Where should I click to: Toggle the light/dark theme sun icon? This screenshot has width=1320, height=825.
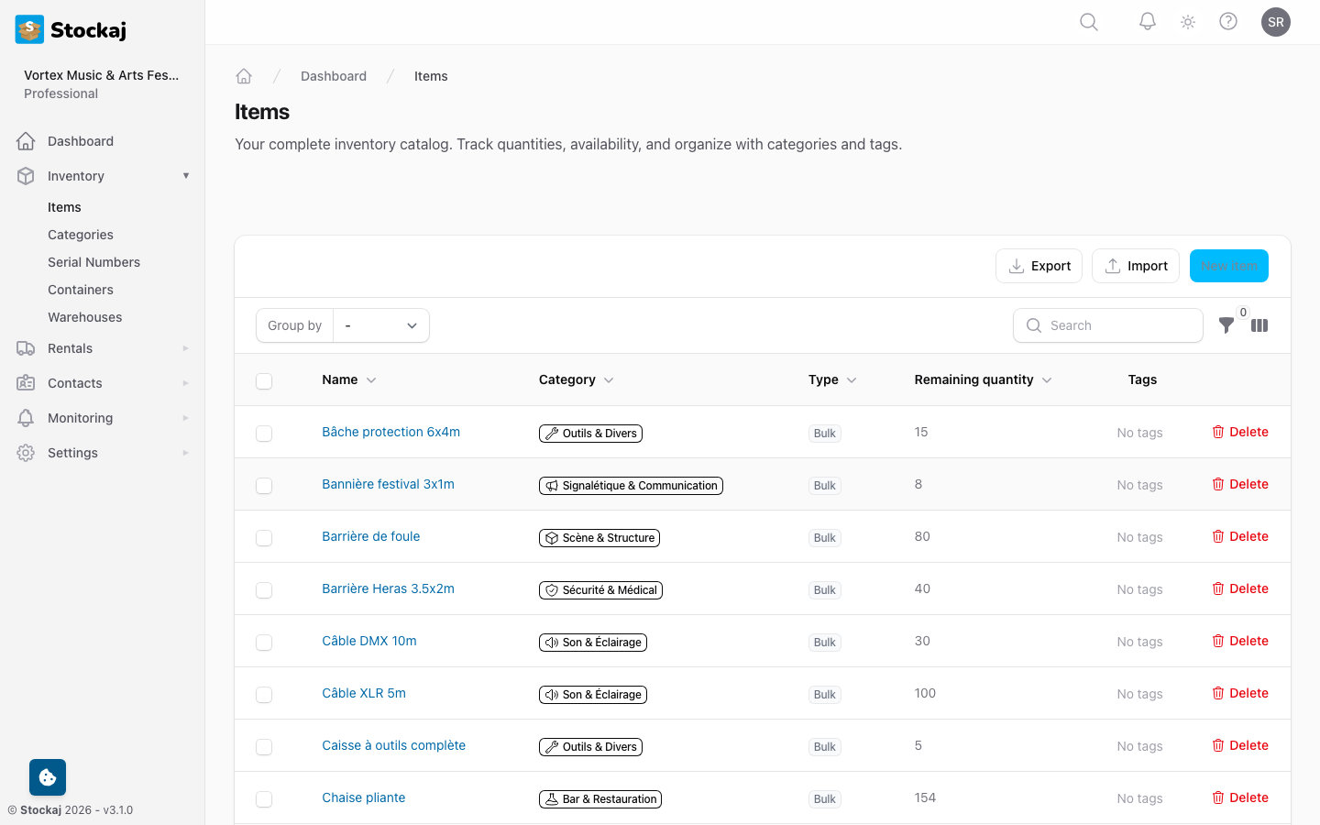(1187, 21)
